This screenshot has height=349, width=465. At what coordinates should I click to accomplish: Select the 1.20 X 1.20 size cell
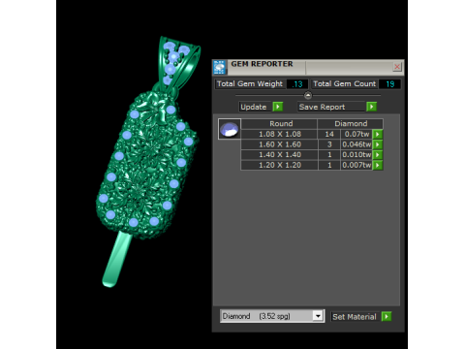pos(280,165)
